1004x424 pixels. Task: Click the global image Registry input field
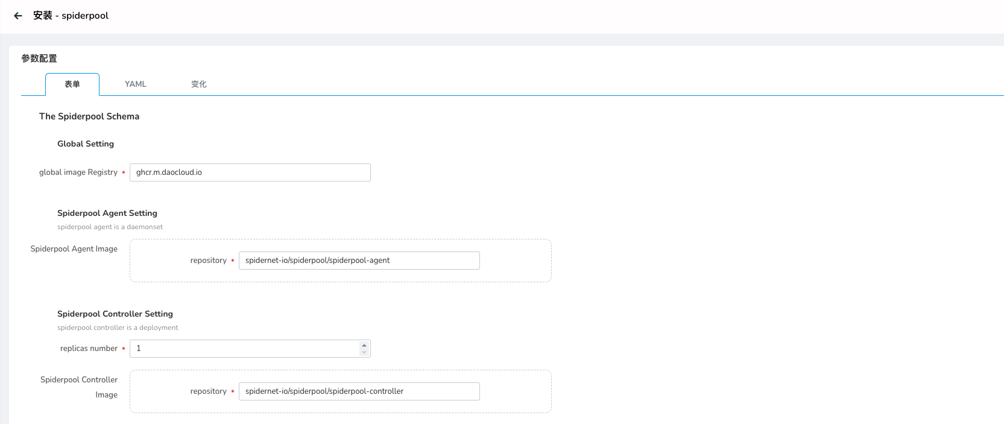(x=250, y=172)
